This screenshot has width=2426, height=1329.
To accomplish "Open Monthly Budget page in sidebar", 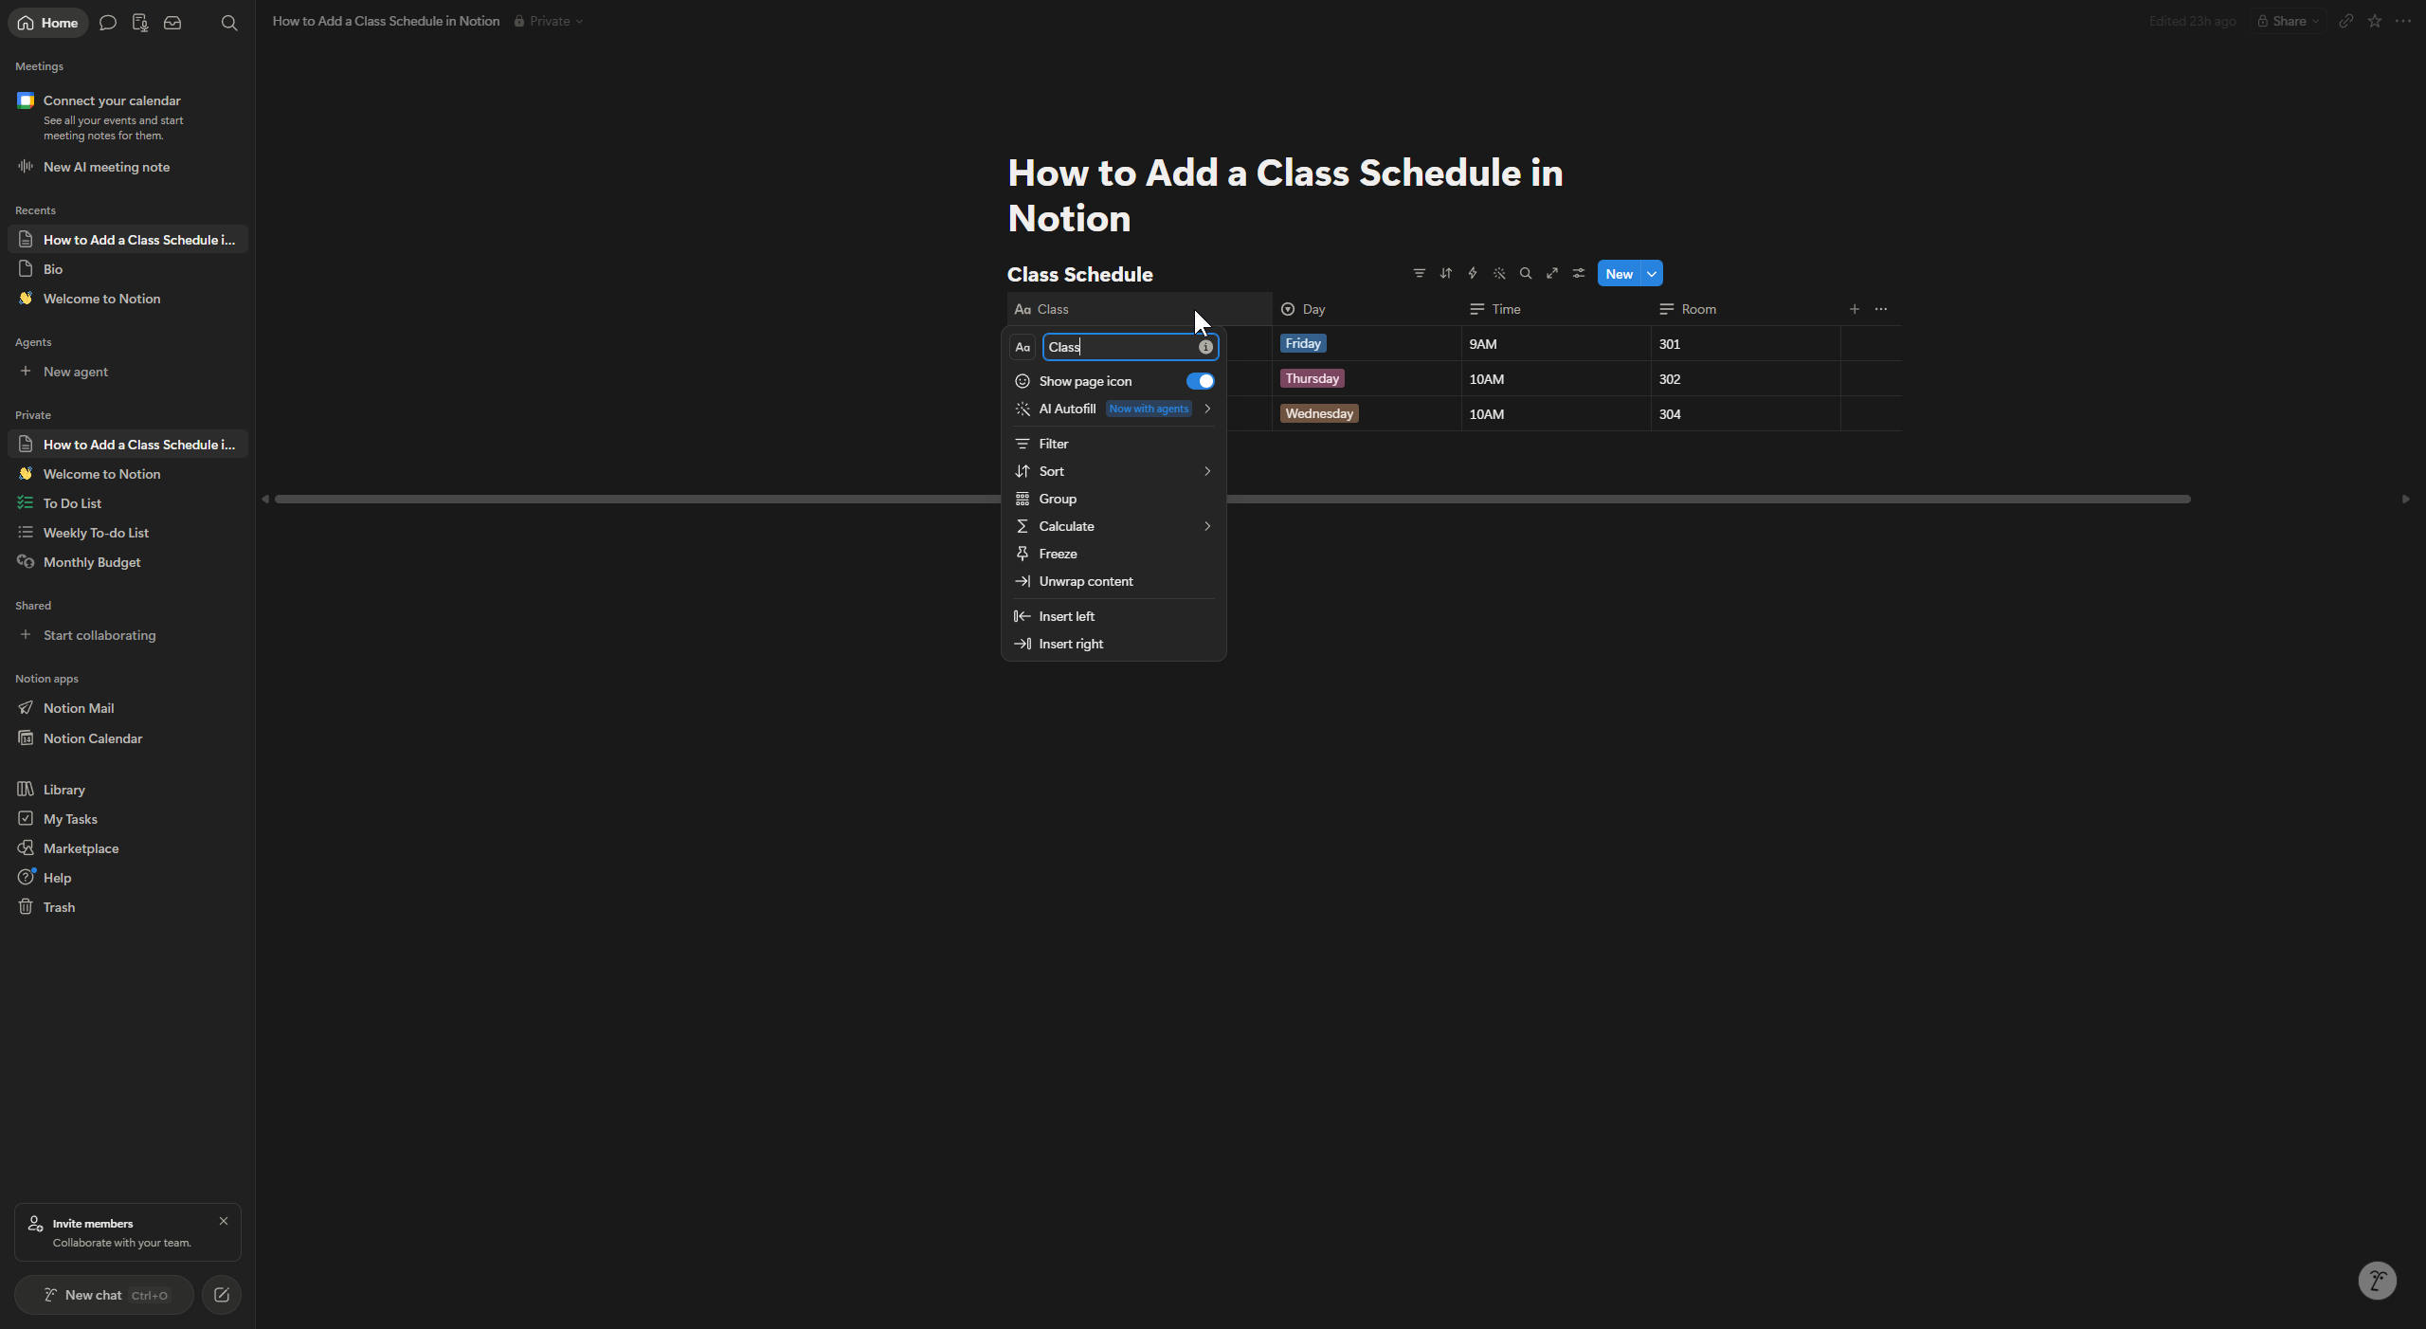I will coord(127,562).
